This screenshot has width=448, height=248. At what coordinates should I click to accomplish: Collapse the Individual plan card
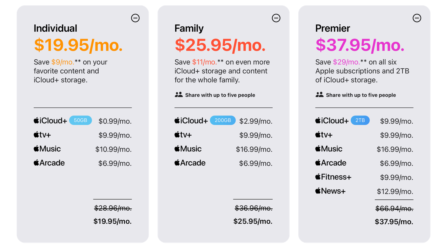(x=135, y=18)
